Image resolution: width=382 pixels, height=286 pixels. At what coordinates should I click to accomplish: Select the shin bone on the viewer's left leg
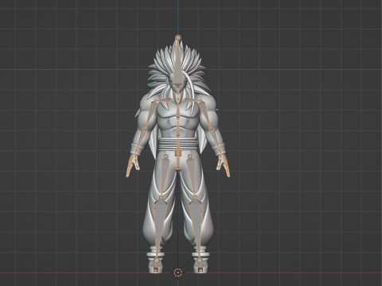click(x=160, y=227)
